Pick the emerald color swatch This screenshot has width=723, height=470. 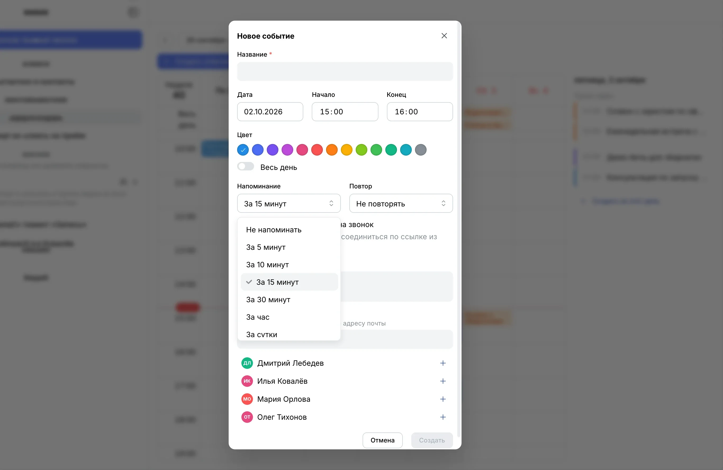click(x=391, y=150)
